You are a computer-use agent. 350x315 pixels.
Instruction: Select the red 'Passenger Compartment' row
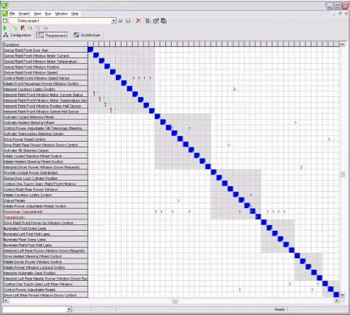click(x=45, y=211)
